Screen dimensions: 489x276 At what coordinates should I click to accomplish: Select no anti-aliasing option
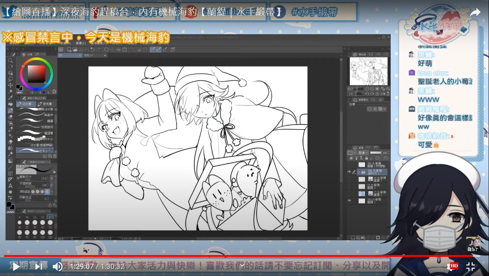point(33,191)
